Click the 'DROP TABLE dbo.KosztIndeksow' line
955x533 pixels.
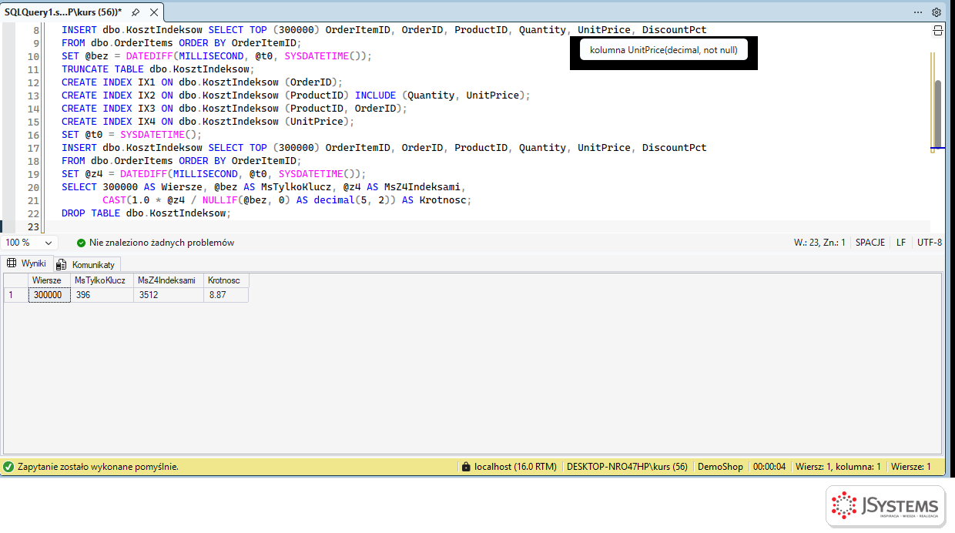(146, 213)
